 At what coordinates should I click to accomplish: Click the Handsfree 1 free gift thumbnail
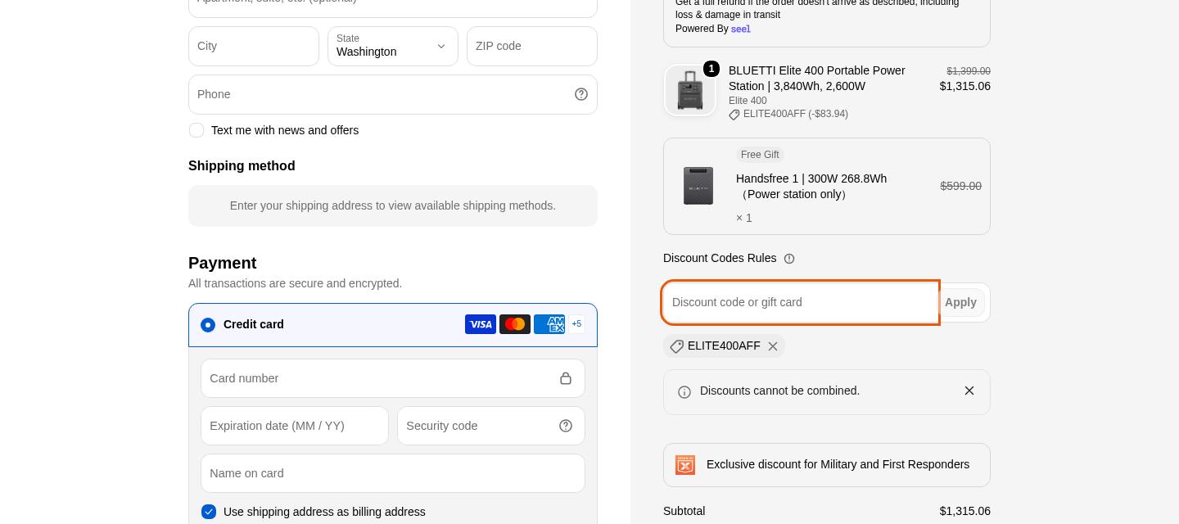(x=698, y=186)
